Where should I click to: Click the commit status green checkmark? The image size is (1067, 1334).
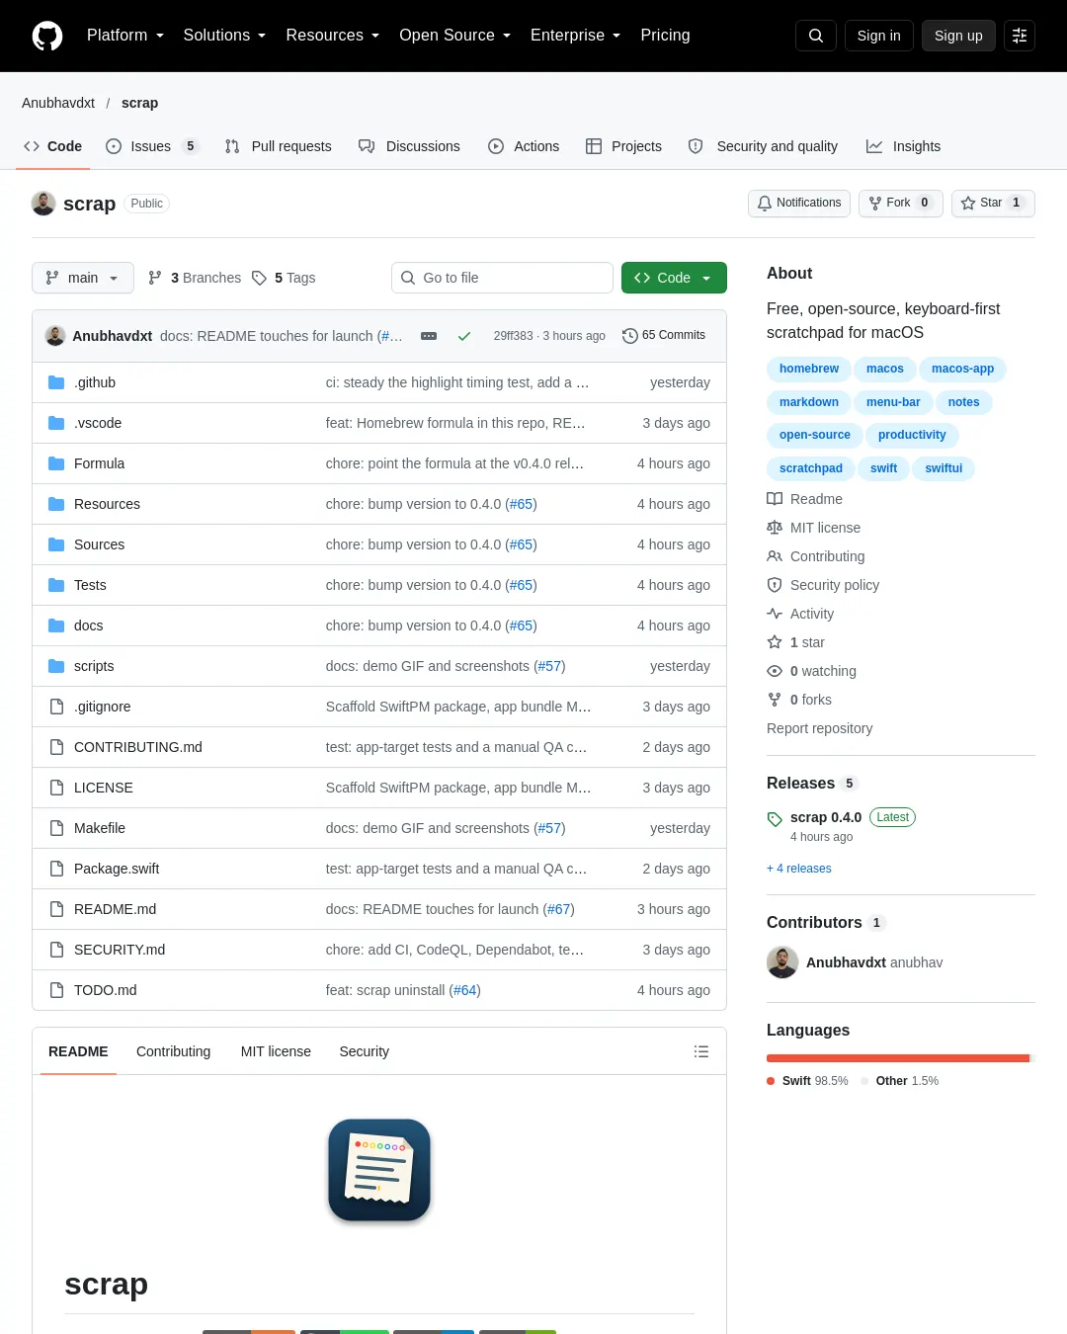(x=464, y=336)
